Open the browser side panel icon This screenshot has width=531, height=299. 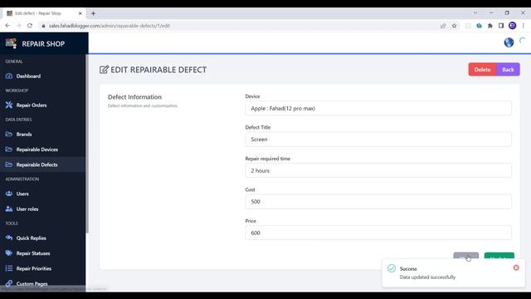(x=501, y=26)
